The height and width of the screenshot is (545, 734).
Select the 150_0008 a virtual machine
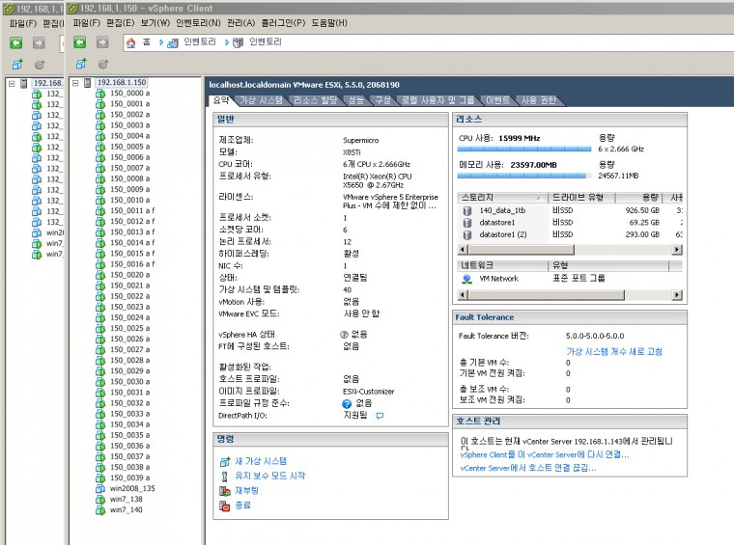pyautogui.click(x=130, y=178)
